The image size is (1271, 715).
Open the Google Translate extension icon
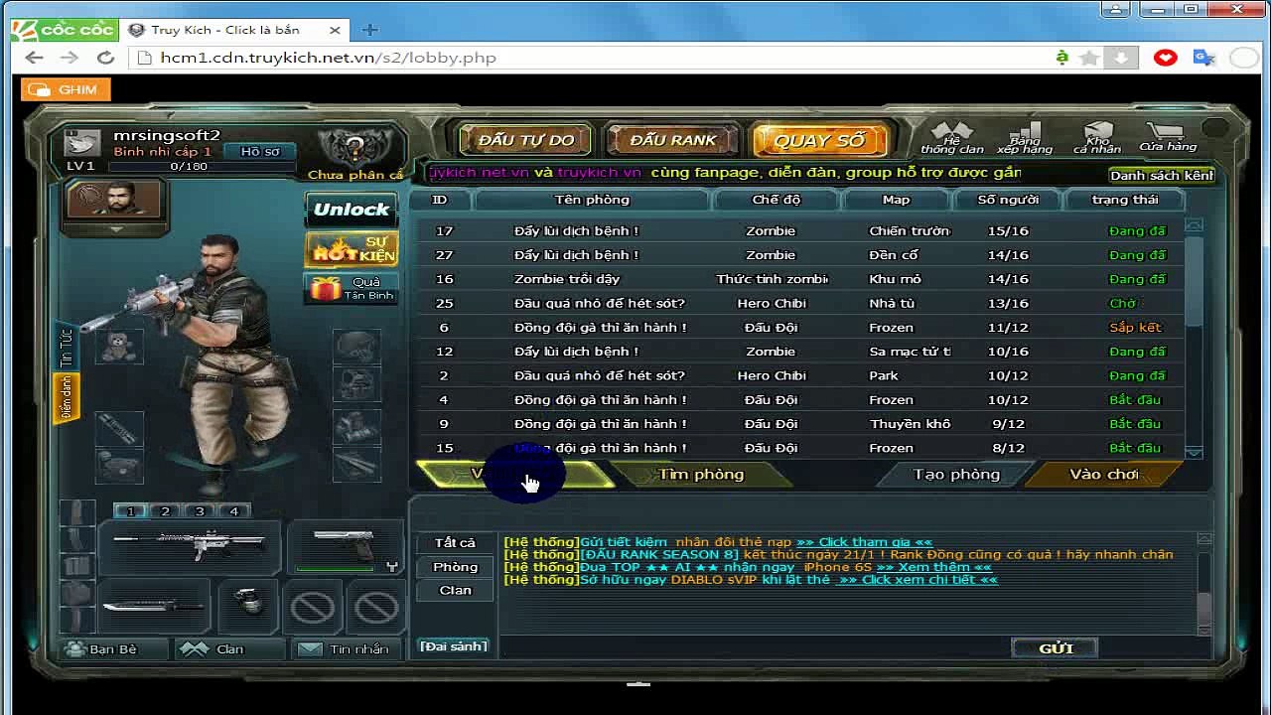(1204, 58)
